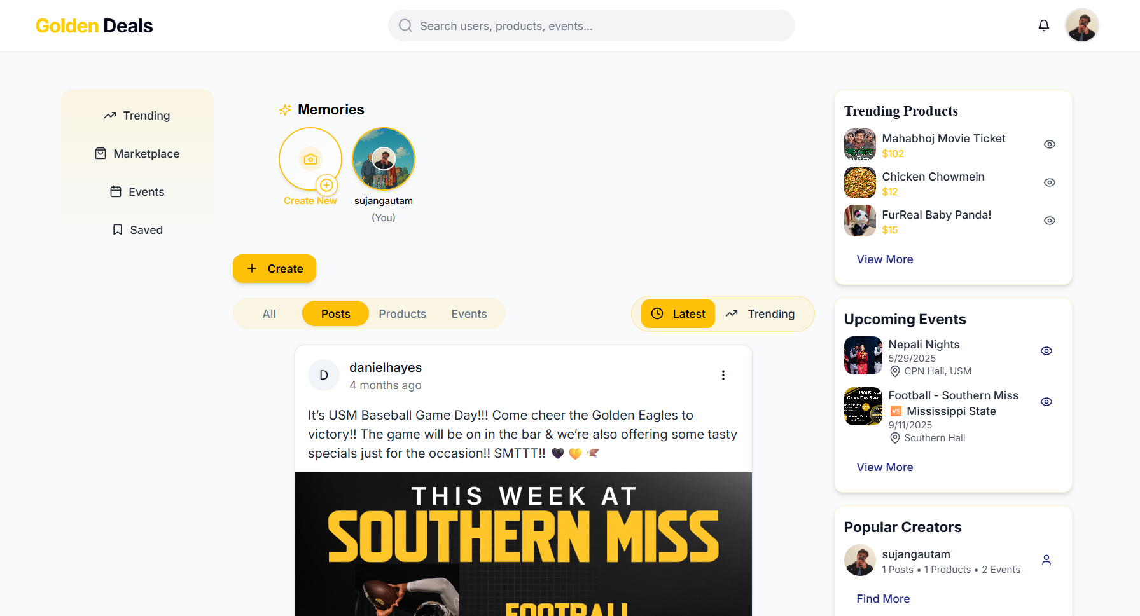Sort the feed by Trending

coord(761,314)
